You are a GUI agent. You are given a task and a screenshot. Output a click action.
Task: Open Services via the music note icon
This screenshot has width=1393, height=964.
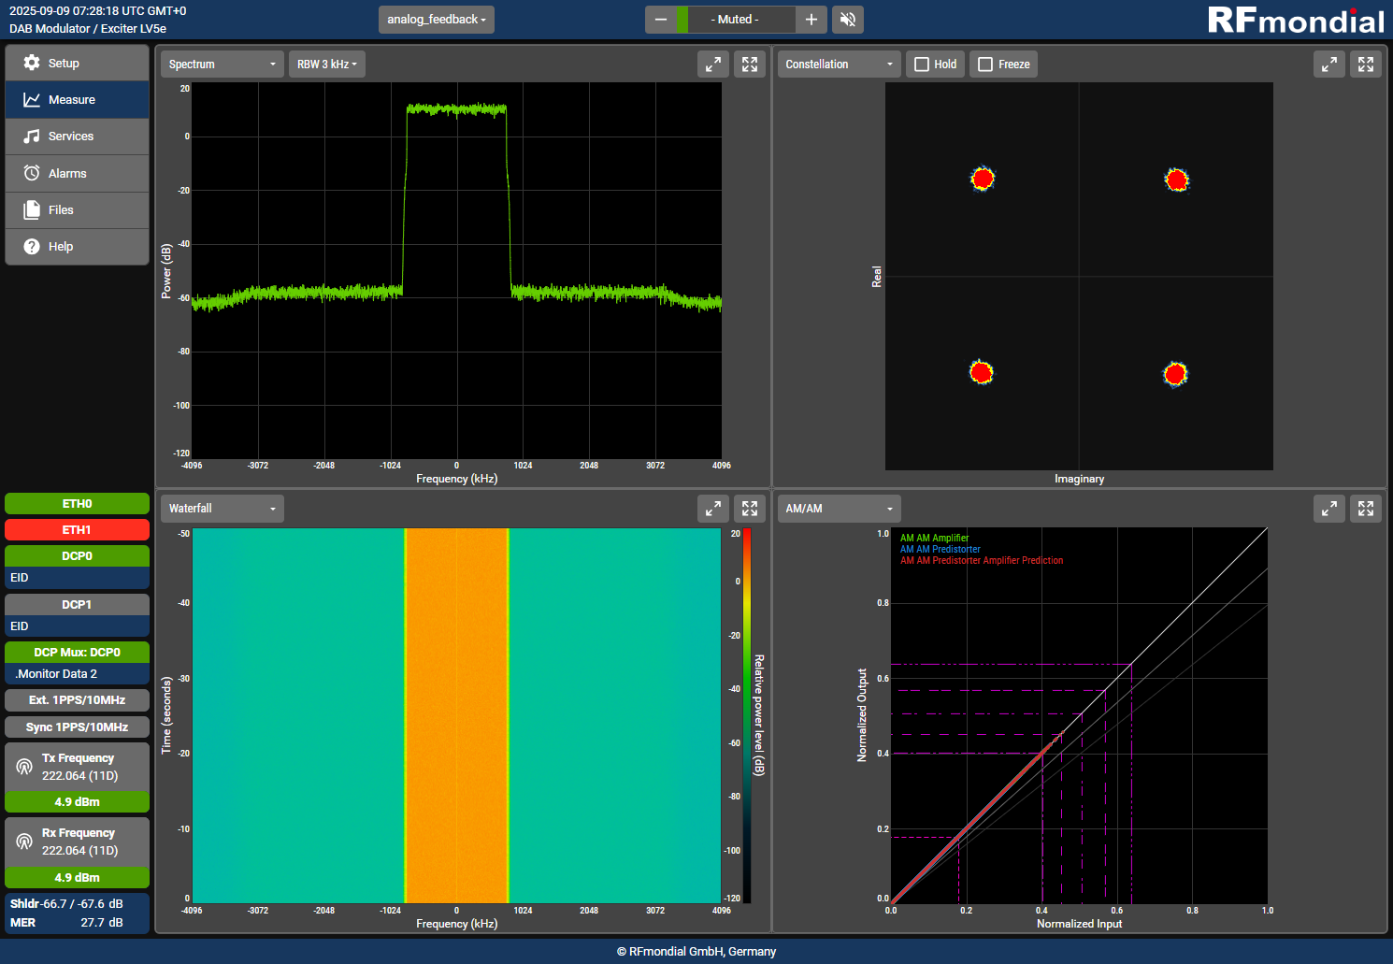32,137
